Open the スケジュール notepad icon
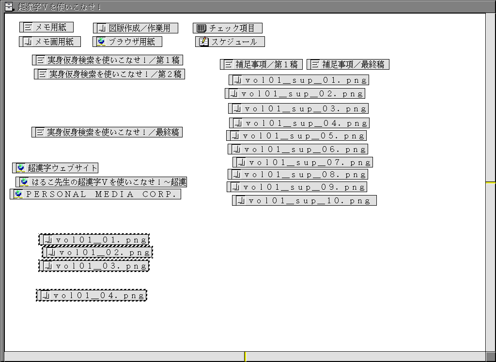The height and width of the screenshot is (362, 496). click(x=204, y=42)
